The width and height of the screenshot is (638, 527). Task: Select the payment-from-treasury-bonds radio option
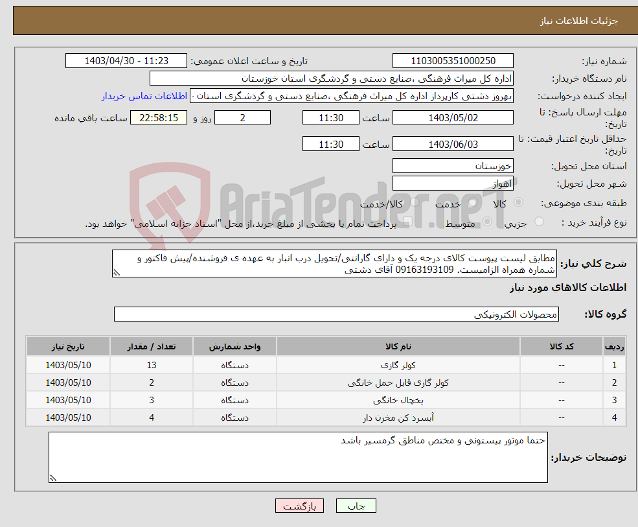[407, 222]
